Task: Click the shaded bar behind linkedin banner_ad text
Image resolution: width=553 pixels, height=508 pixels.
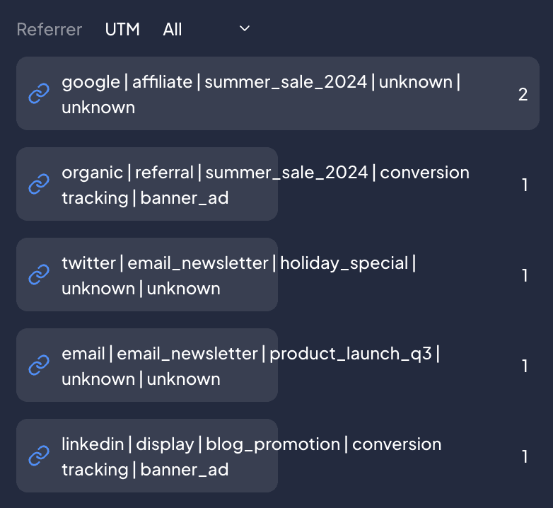Action: point(253,478)
